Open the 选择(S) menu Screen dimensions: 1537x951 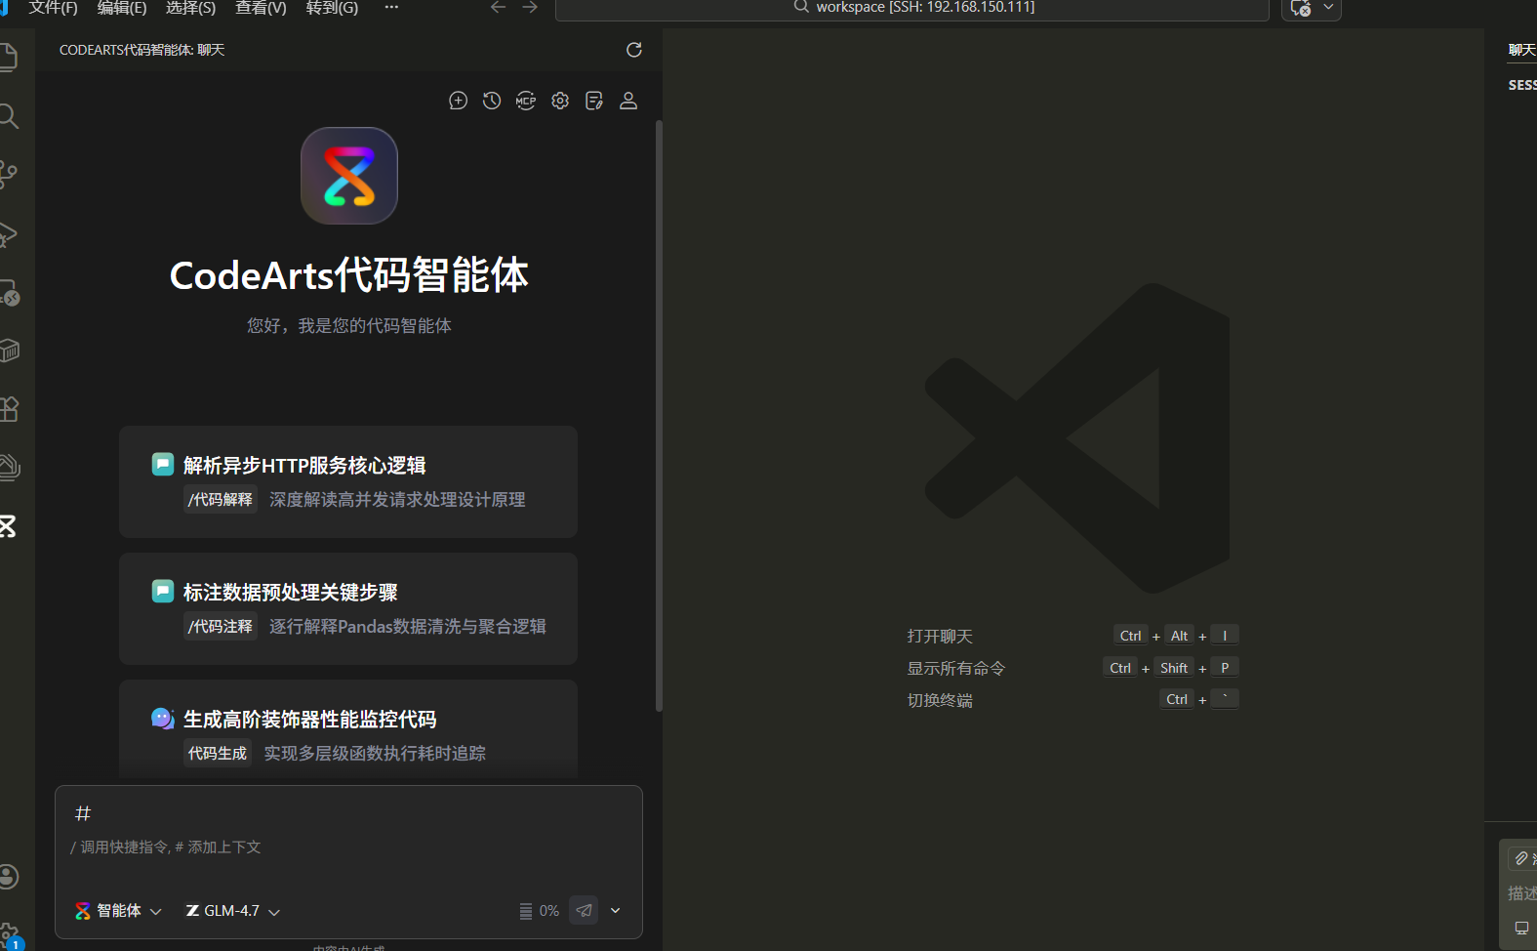(191, 8)
